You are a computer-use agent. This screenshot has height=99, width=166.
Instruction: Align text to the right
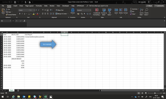coord(48,14)
